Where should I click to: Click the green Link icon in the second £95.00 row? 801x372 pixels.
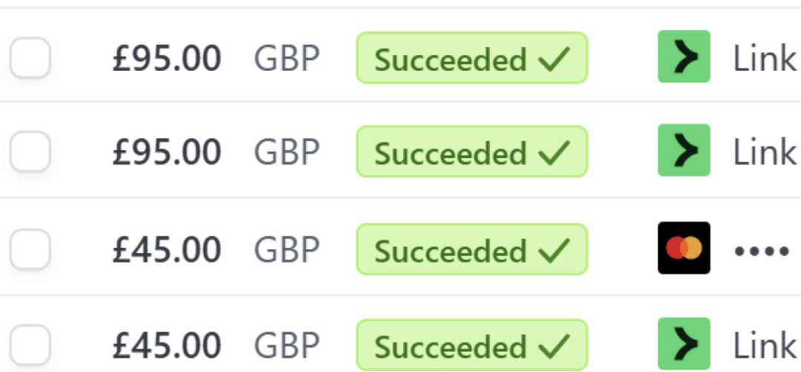tap(684, 150)
